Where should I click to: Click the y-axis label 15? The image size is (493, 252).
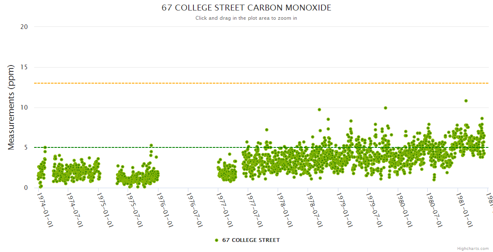click(x=24, y=67)
